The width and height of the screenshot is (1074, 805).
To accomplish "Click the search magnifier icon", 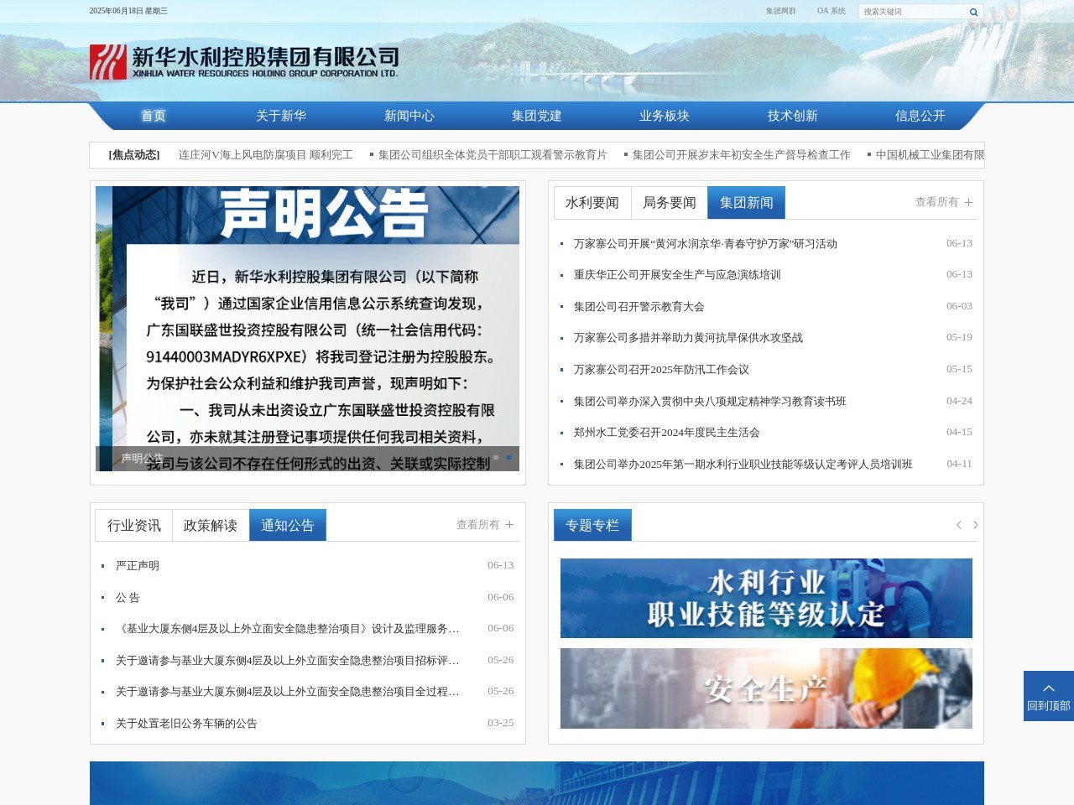I will tap(973, 12).
